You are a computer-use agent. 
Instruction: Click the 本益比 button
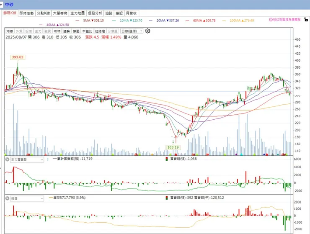coord(87,31)
